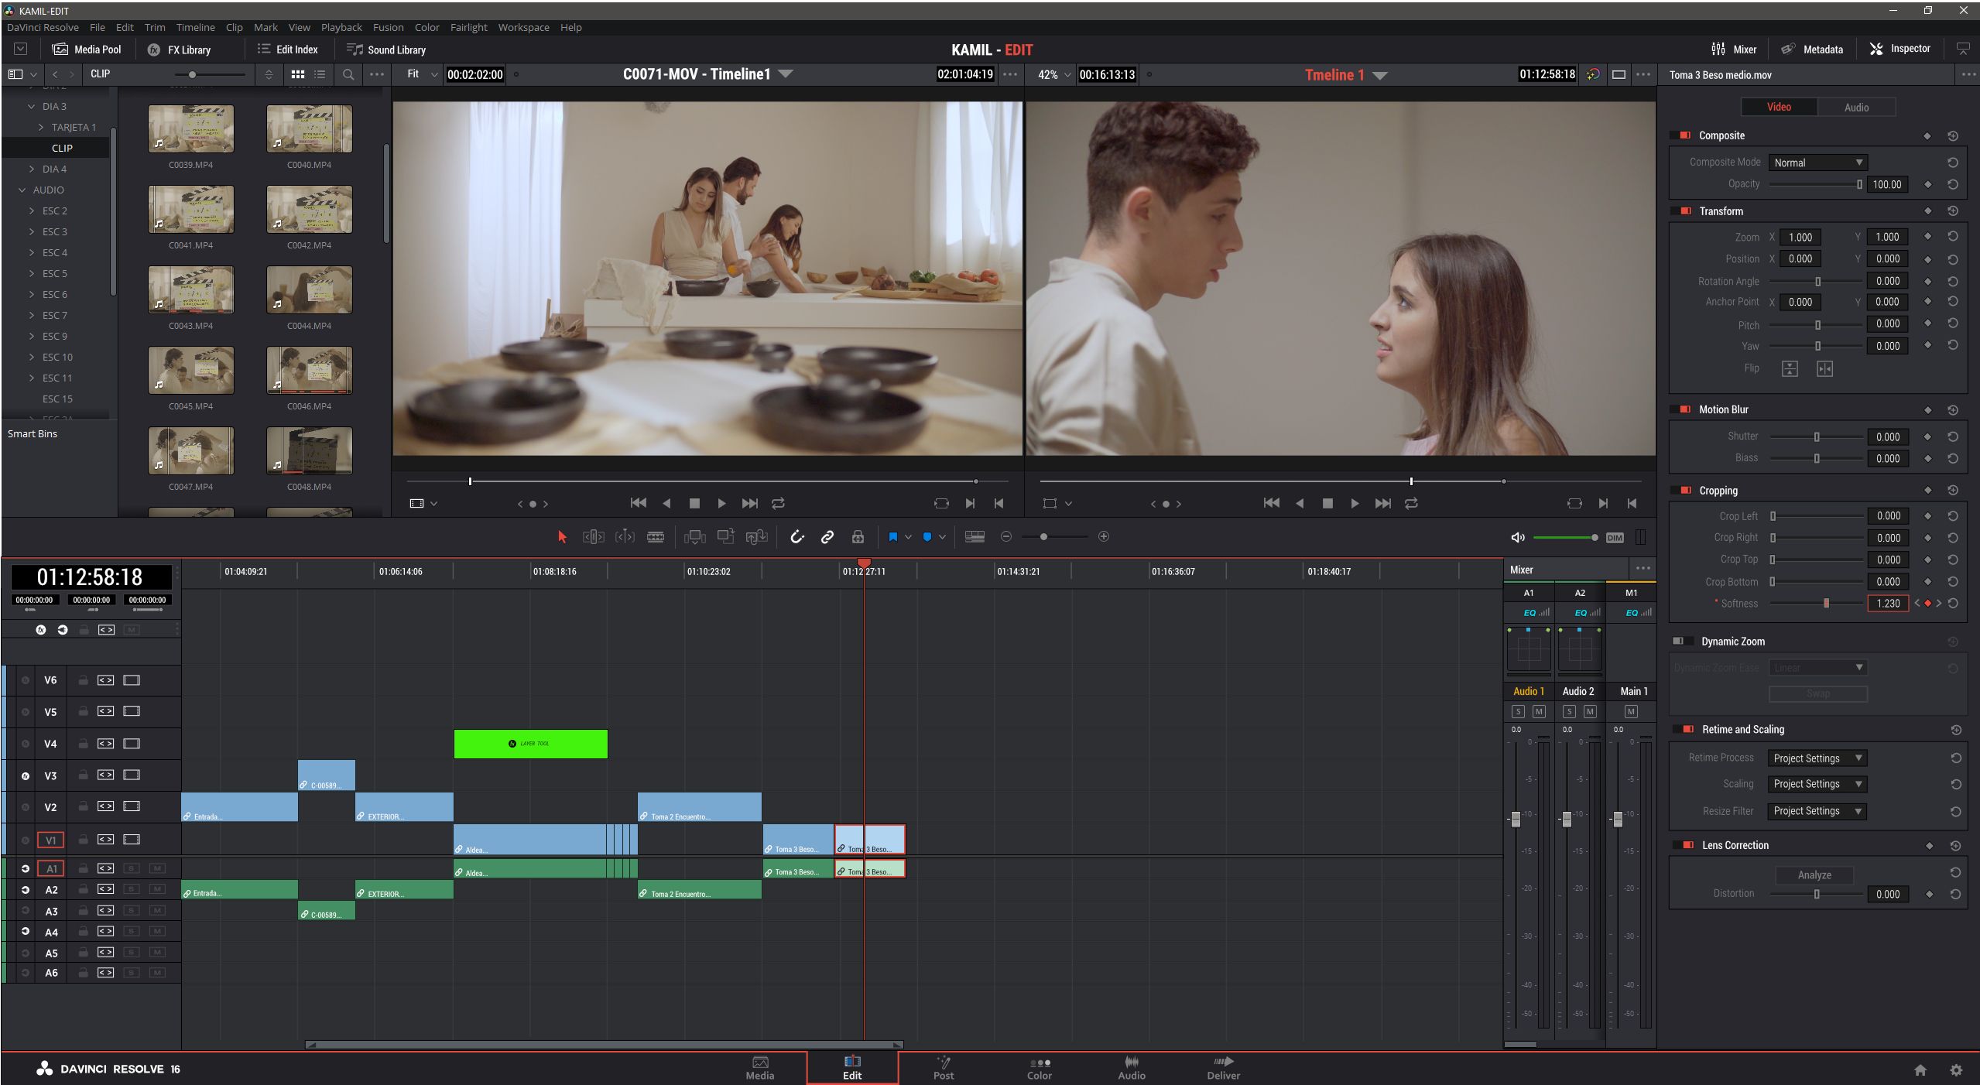Screen dimensions: 1980x1085
Task: Toggle the Position Lock padlock icon
Action: point(858,536)
